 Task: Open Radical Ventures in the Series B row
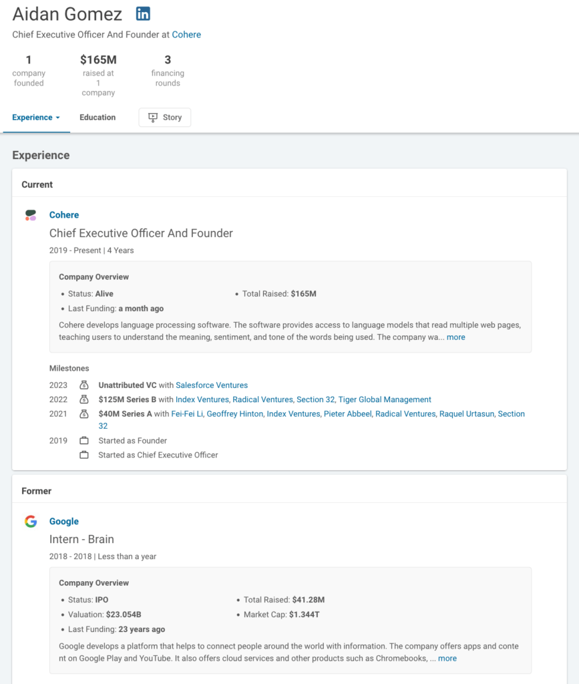pyautogui.click(x=262, y=399)
